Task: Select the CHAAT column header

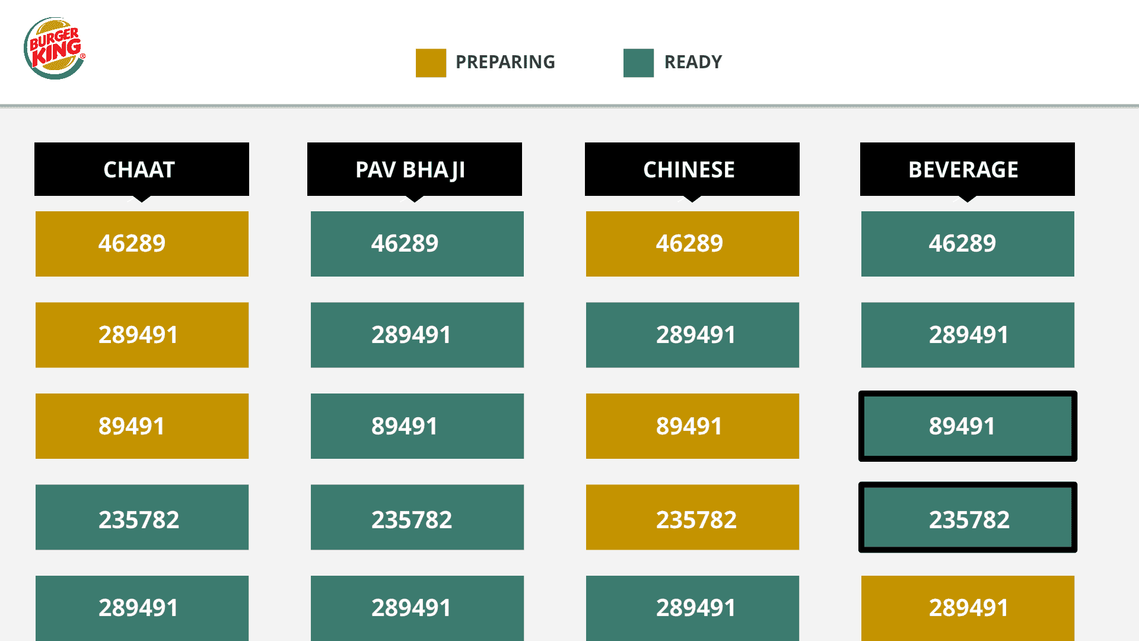Action: [141, 169]
